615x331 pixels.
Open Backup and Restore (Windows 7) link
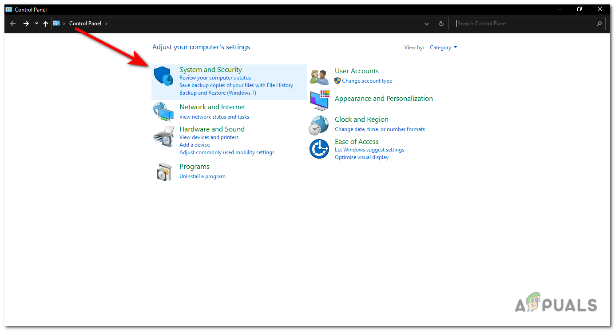pos(218,92)
